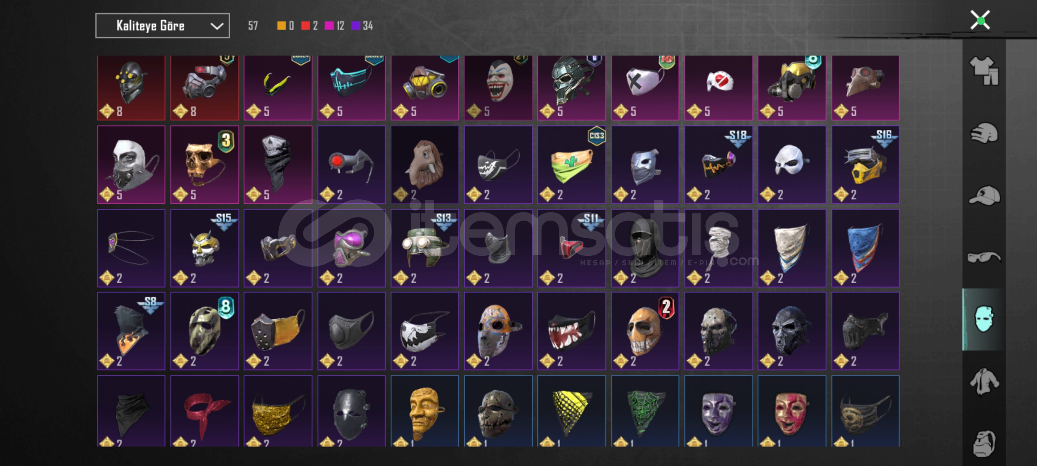Select the green spiderweb bandana item
This screenshot has height=466, width=1037.
tap(645, 411)
